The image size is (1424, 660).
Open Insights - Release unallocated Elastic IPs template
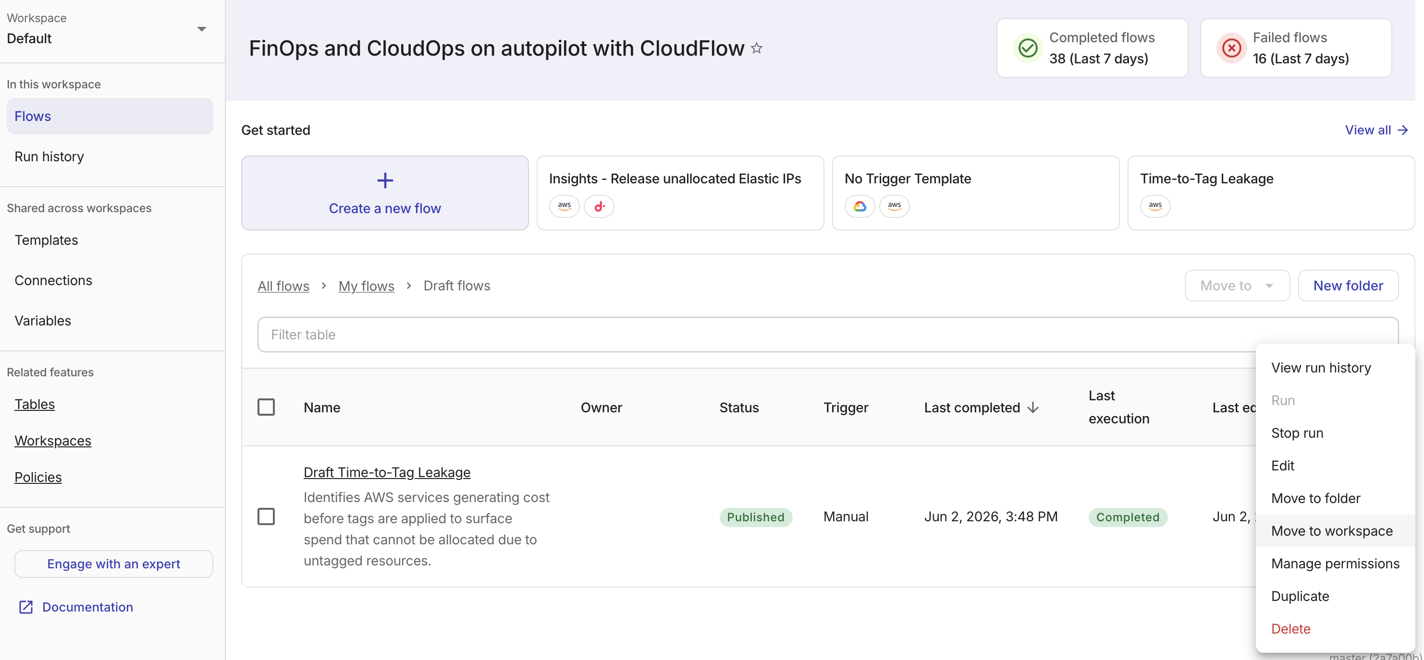680,193
